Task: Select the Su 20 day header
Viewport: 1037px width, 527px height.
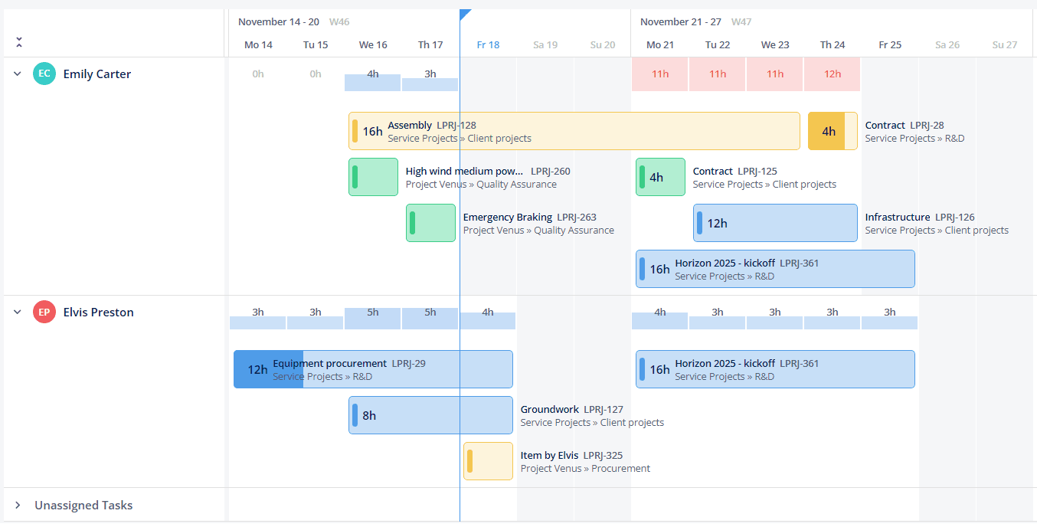Action: (x=603, y=45)
